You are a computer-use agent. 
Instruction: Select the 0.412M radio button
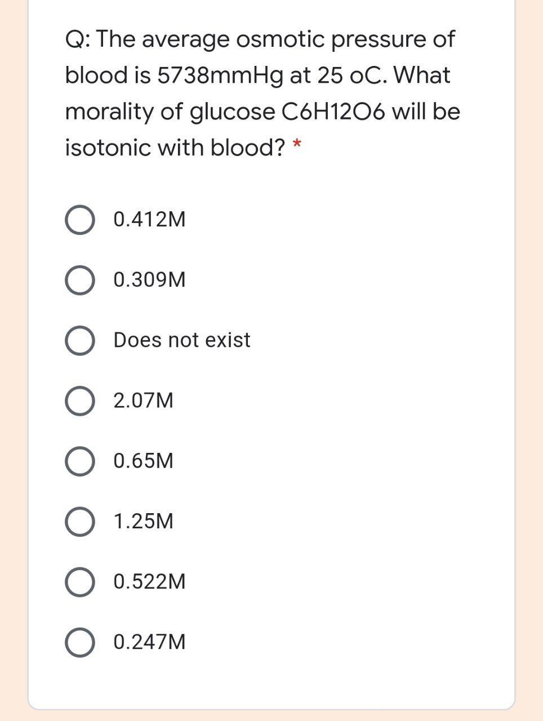pyautogui.click(x=79, y=220)
